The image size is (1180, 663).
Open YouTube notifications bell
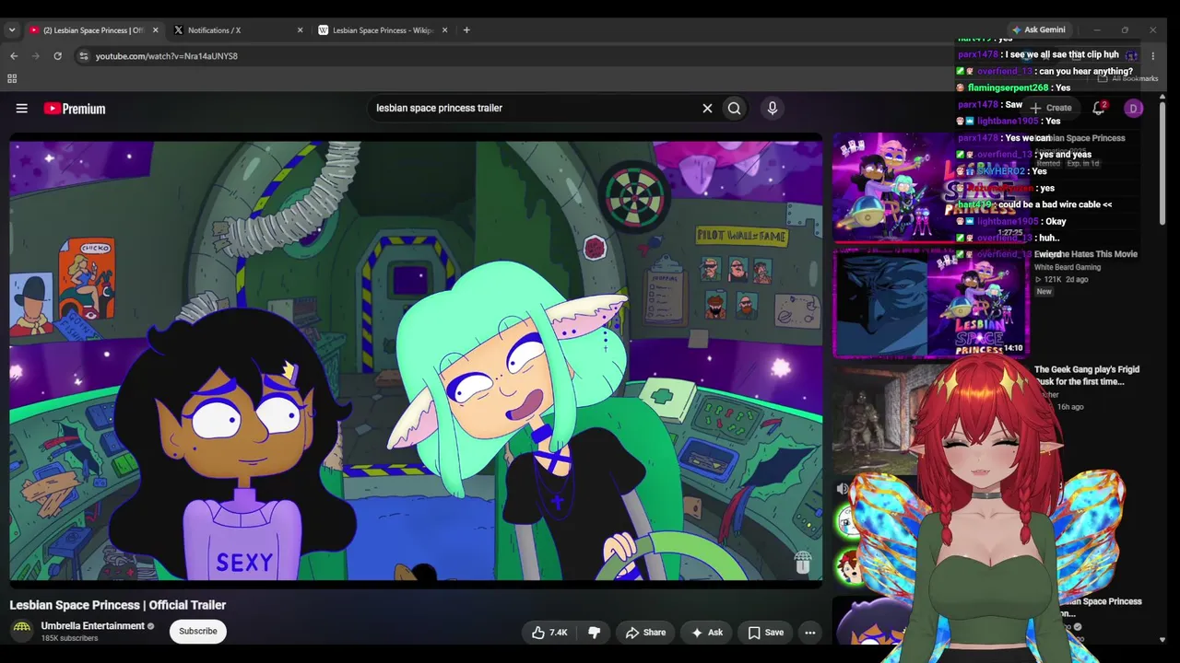tap(1098, 108)
